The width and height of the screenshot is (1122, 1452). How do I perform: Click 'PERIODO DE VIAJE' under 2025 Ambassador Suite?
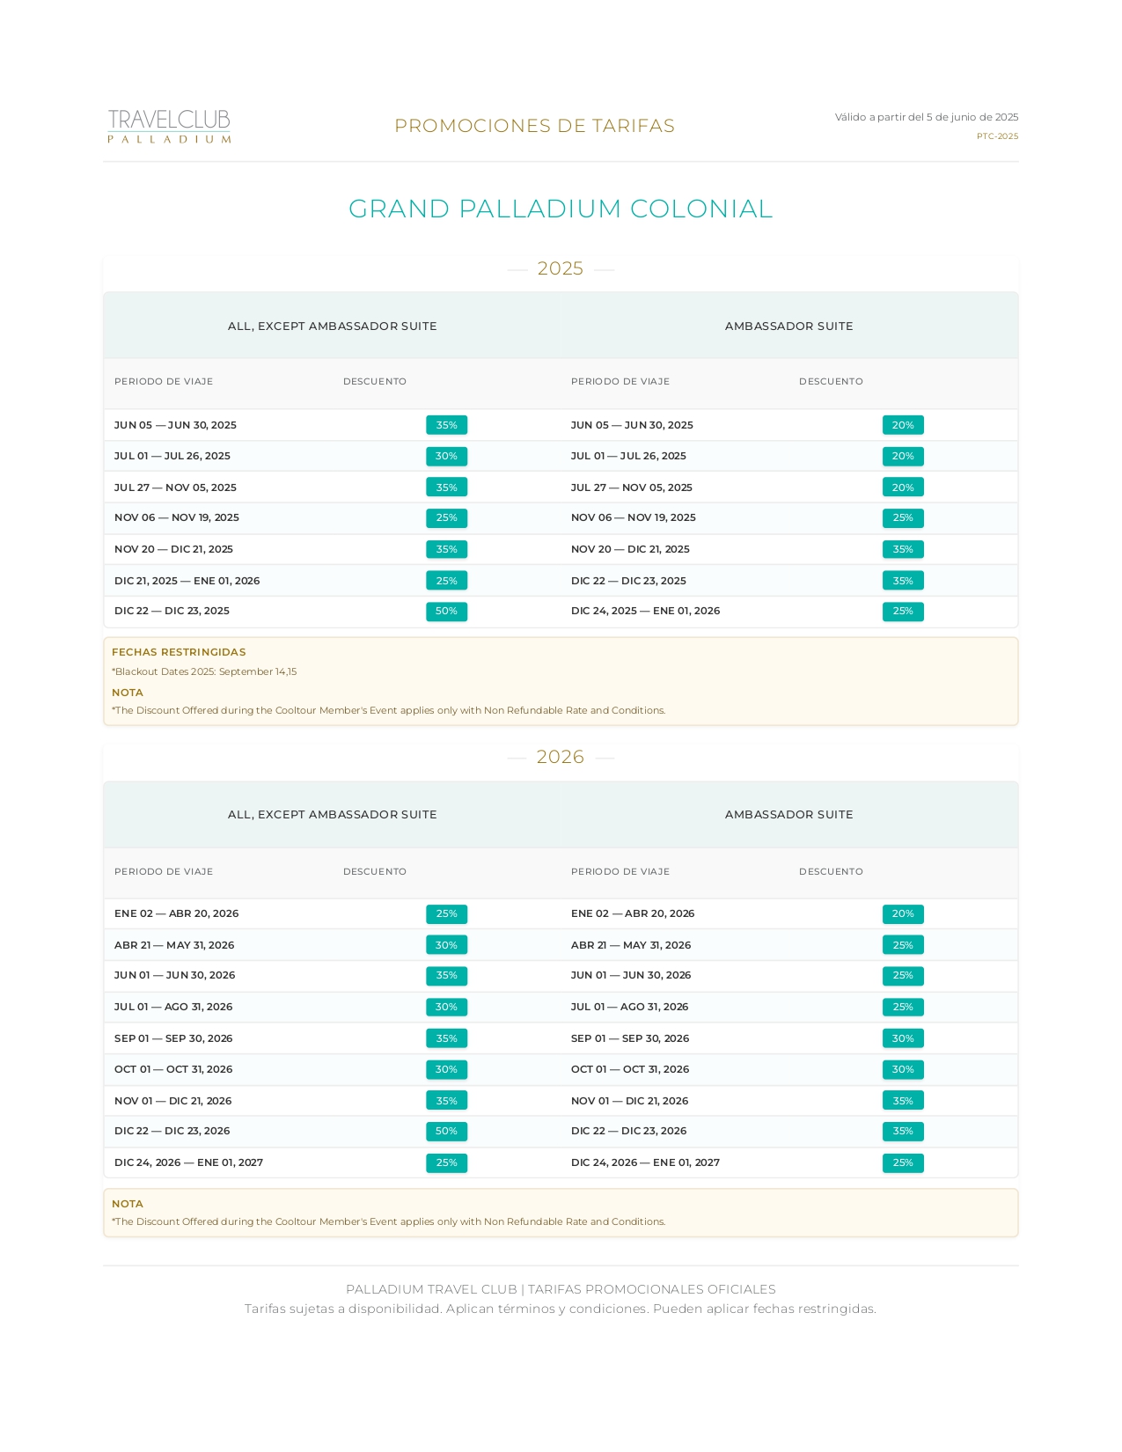pyautogui.click(x=620, y=382)
